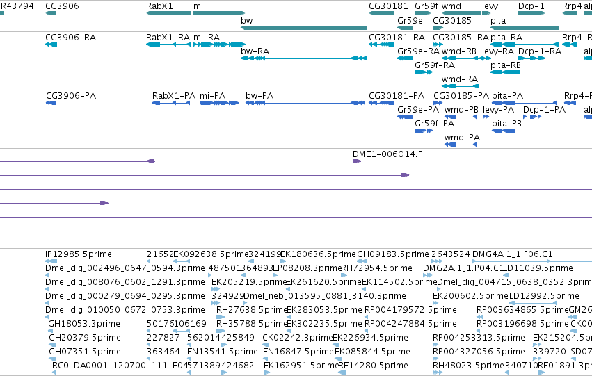The width and height of the screenshot is (592, 376).
Task: Select the mi gene arrow glyph
Action: 219,13
